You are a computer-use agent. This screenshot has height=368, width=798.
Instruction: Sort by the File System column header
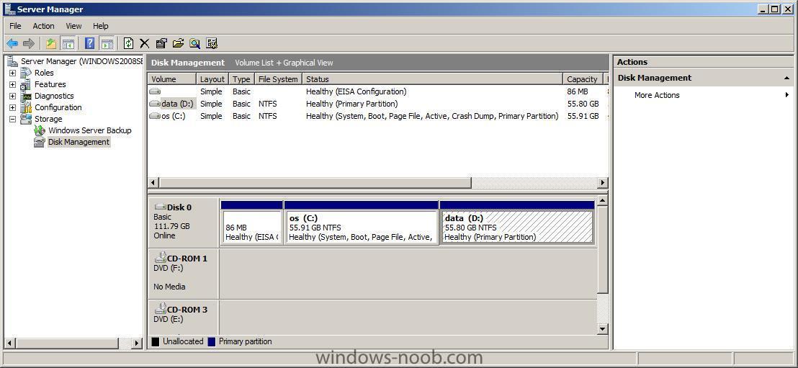pos(279,79)
